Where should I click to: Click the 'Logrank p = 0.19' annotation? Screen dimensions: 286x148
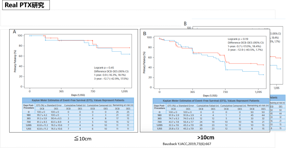click(238, 39)
